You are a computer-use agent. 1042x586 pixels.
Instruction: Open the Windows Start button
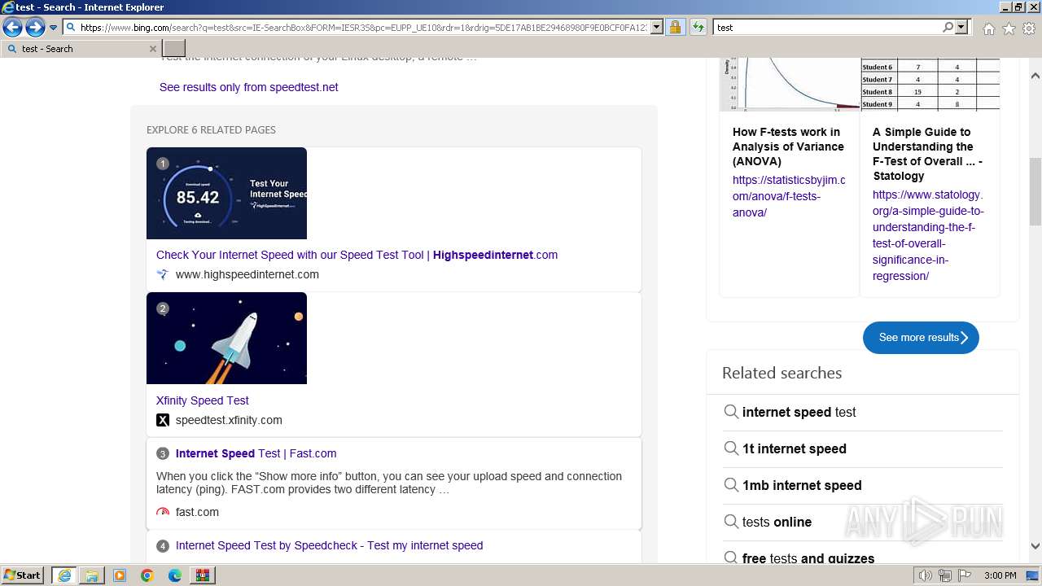click(23, 575)
